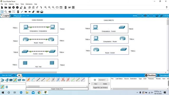Save the network with the floppy icon
Image resolution: width=169 pixels, height=95 pixels.
point(10,7)
